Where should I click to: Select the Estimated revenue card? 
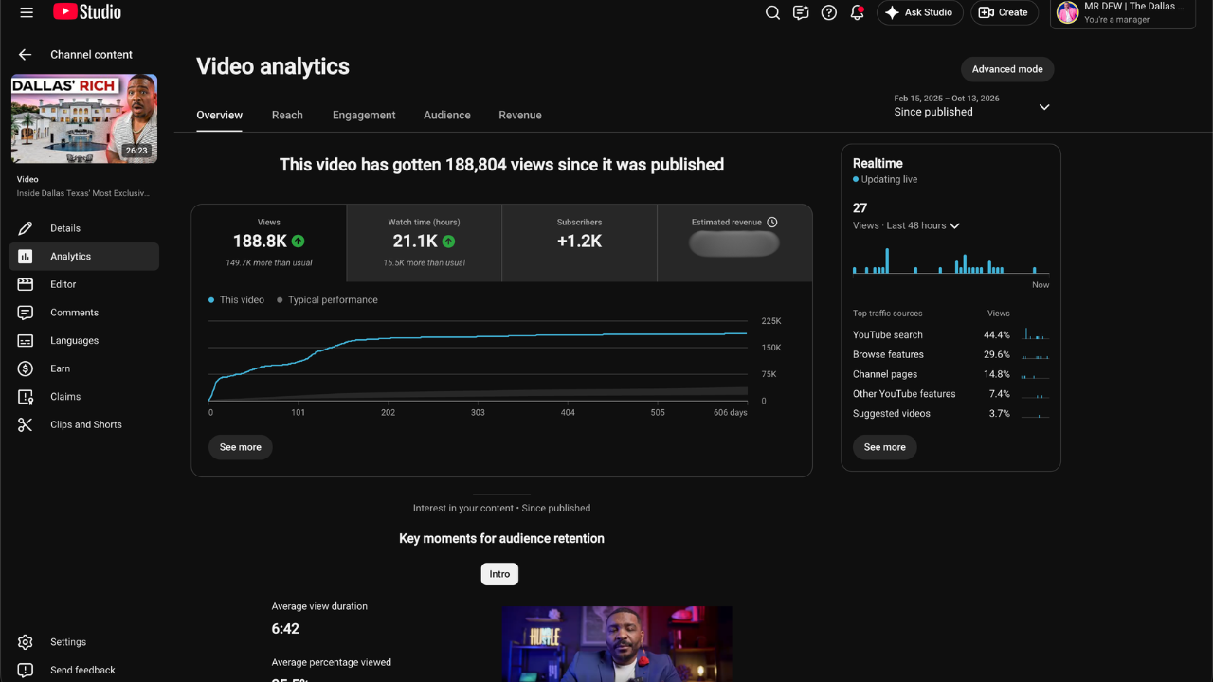tap(734, 242)
